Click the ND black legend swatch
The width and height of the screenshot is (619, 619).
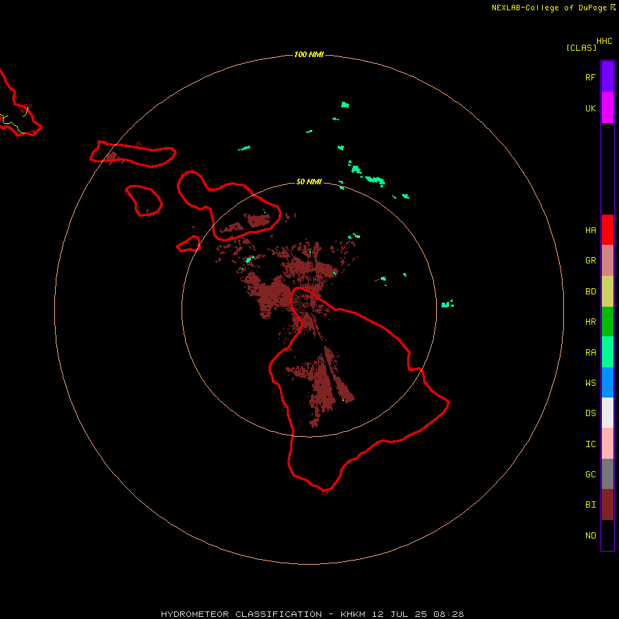tap(607, 535)
